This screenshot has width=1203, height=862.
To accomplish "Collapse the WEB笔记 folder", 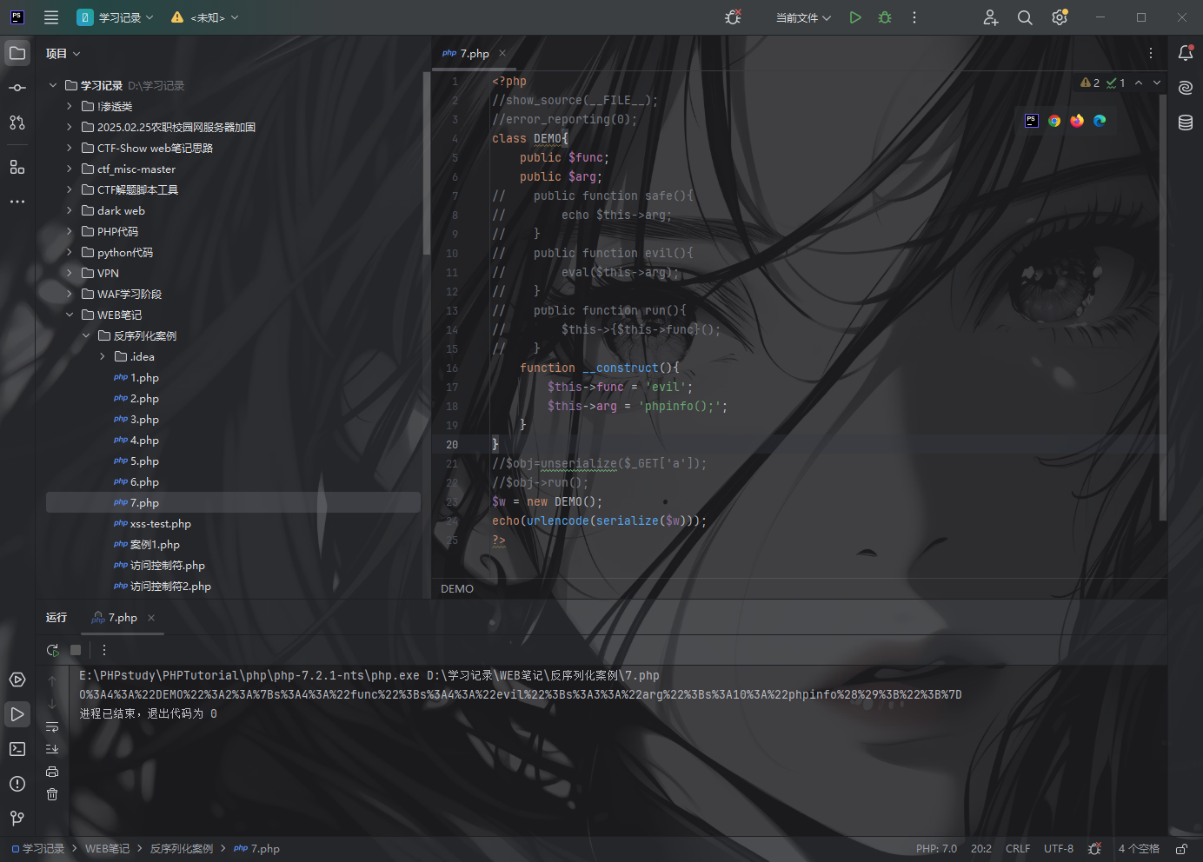I will [70, 315].
